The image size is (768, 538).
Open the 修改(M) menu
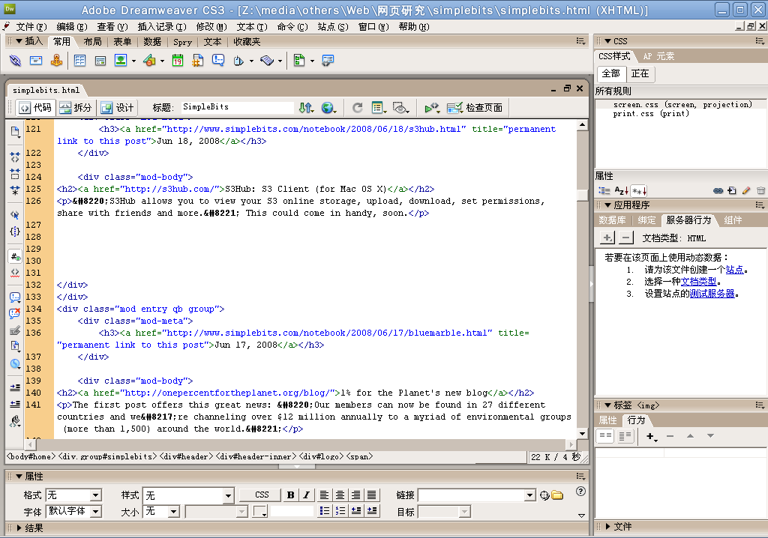click(x=211, y=27)
